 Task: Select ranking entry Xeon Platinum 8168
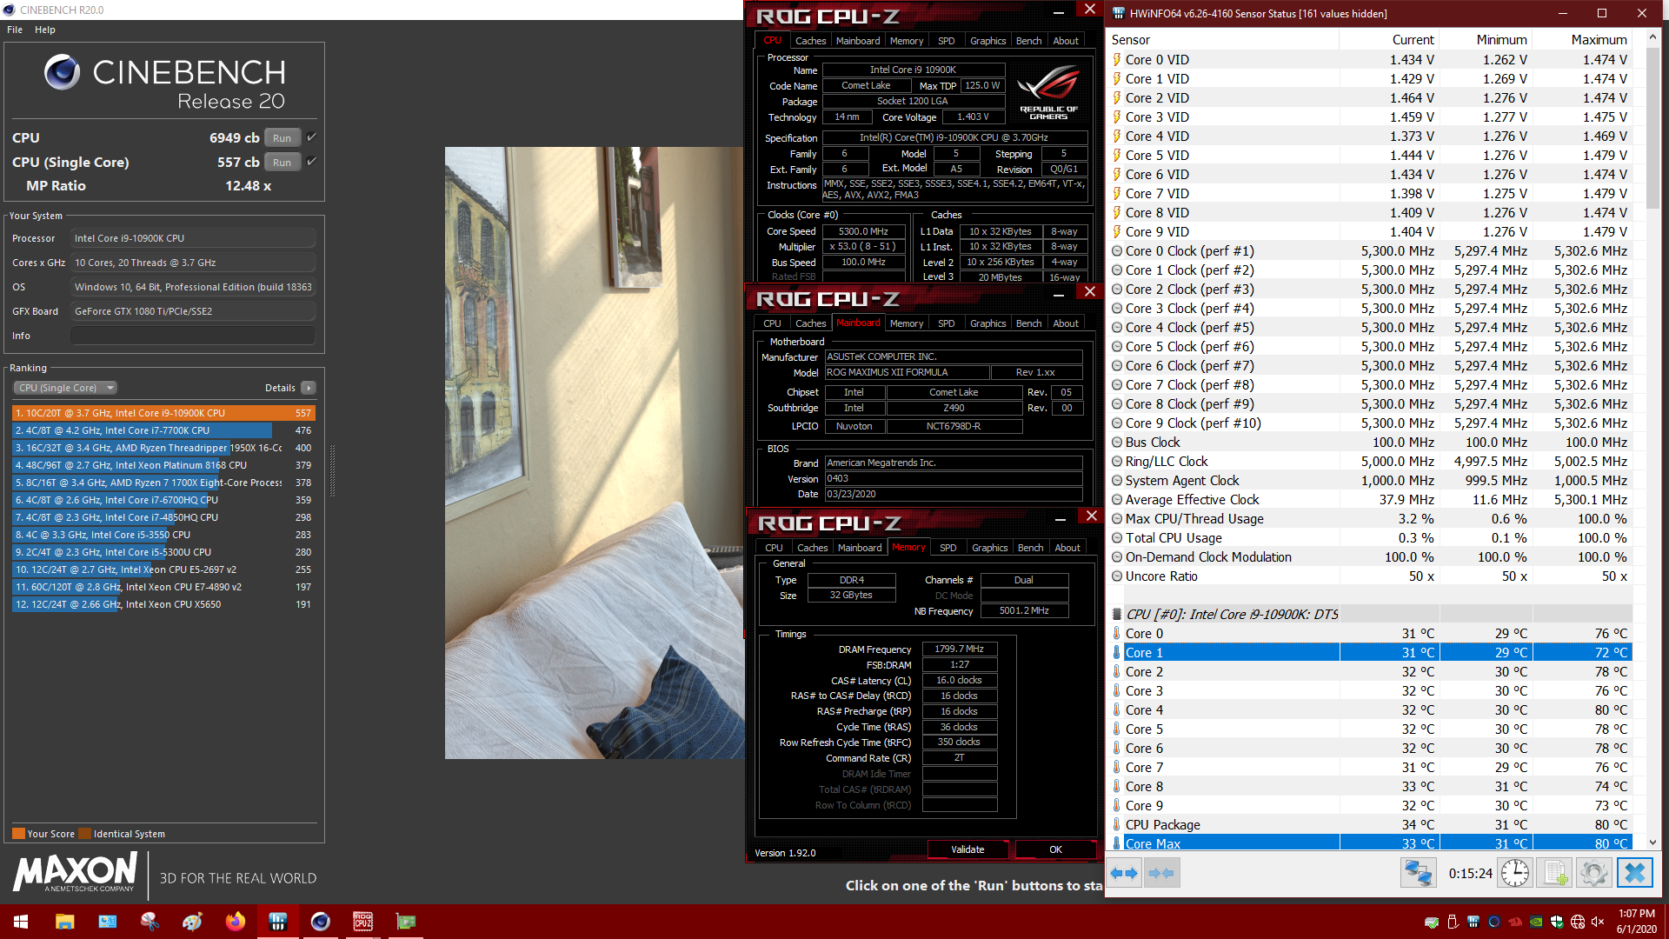(x=163, y=465)
